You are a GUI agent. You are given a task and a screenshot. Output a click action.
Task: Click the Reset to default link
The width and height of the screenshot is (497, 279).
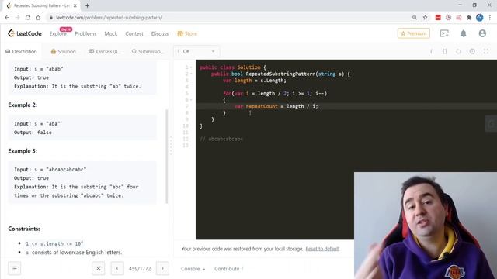coord(322,249)
